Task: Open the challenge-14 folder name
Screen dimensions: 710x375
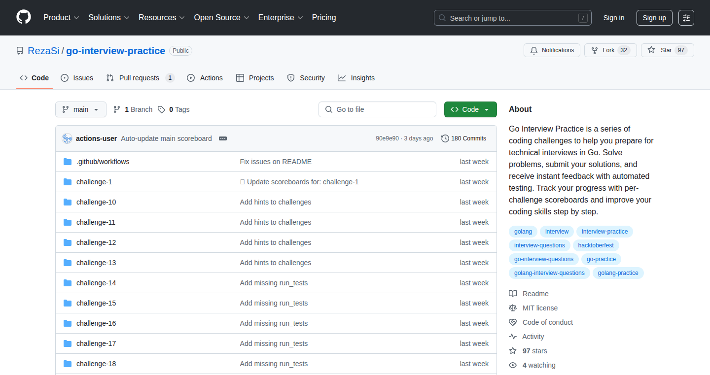Action: (x=96, y=283)
